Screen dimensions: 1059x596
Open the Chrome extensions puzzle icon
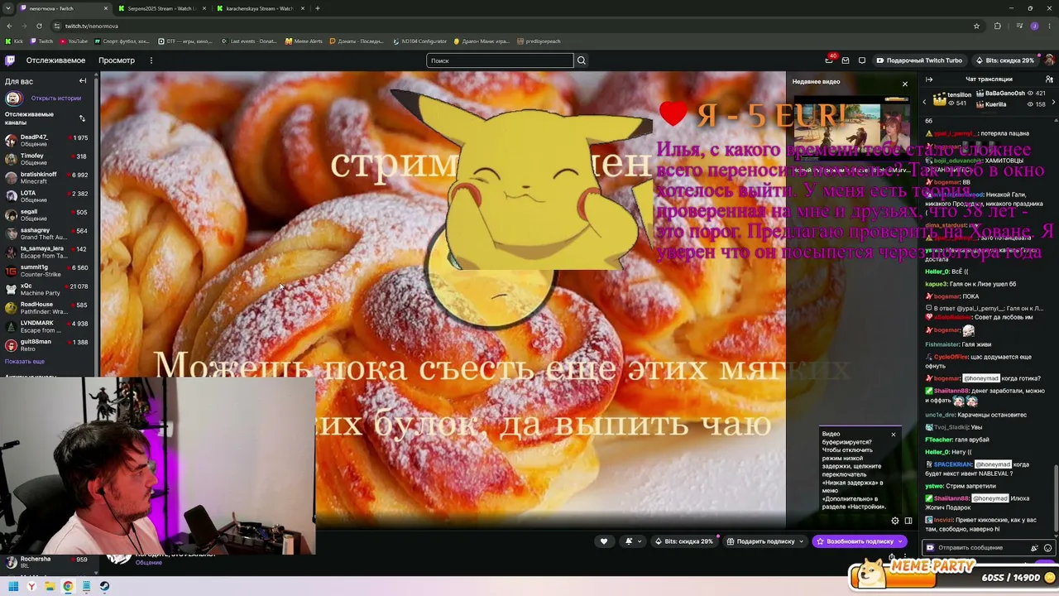click(x=997, y=26)
